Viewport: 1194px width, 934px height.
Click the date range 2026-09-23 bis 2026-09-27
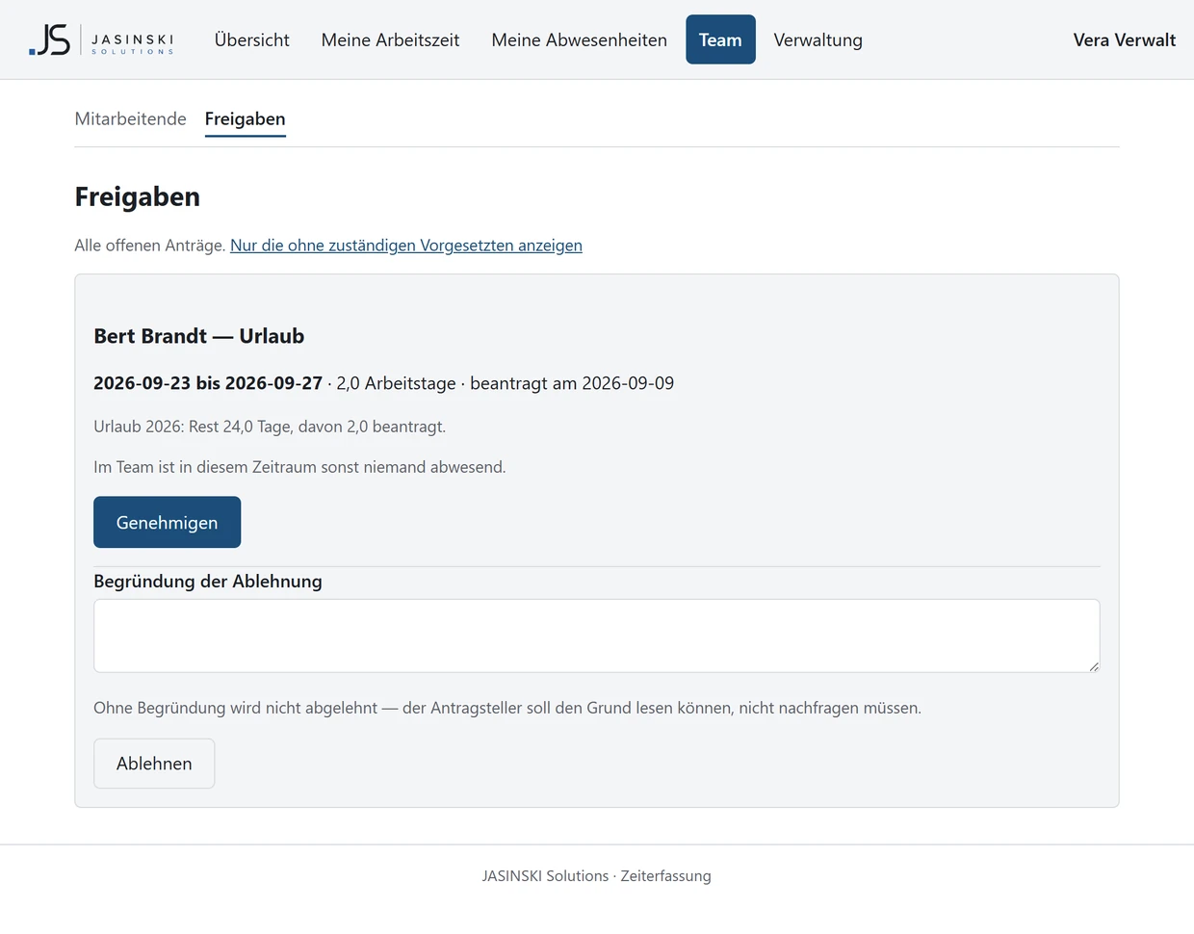[x=208, y=383]
